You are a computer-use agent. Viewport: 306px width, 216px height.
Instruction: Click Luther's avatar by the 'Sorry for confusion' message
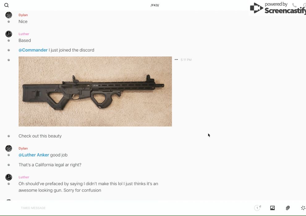click(9, 177)
